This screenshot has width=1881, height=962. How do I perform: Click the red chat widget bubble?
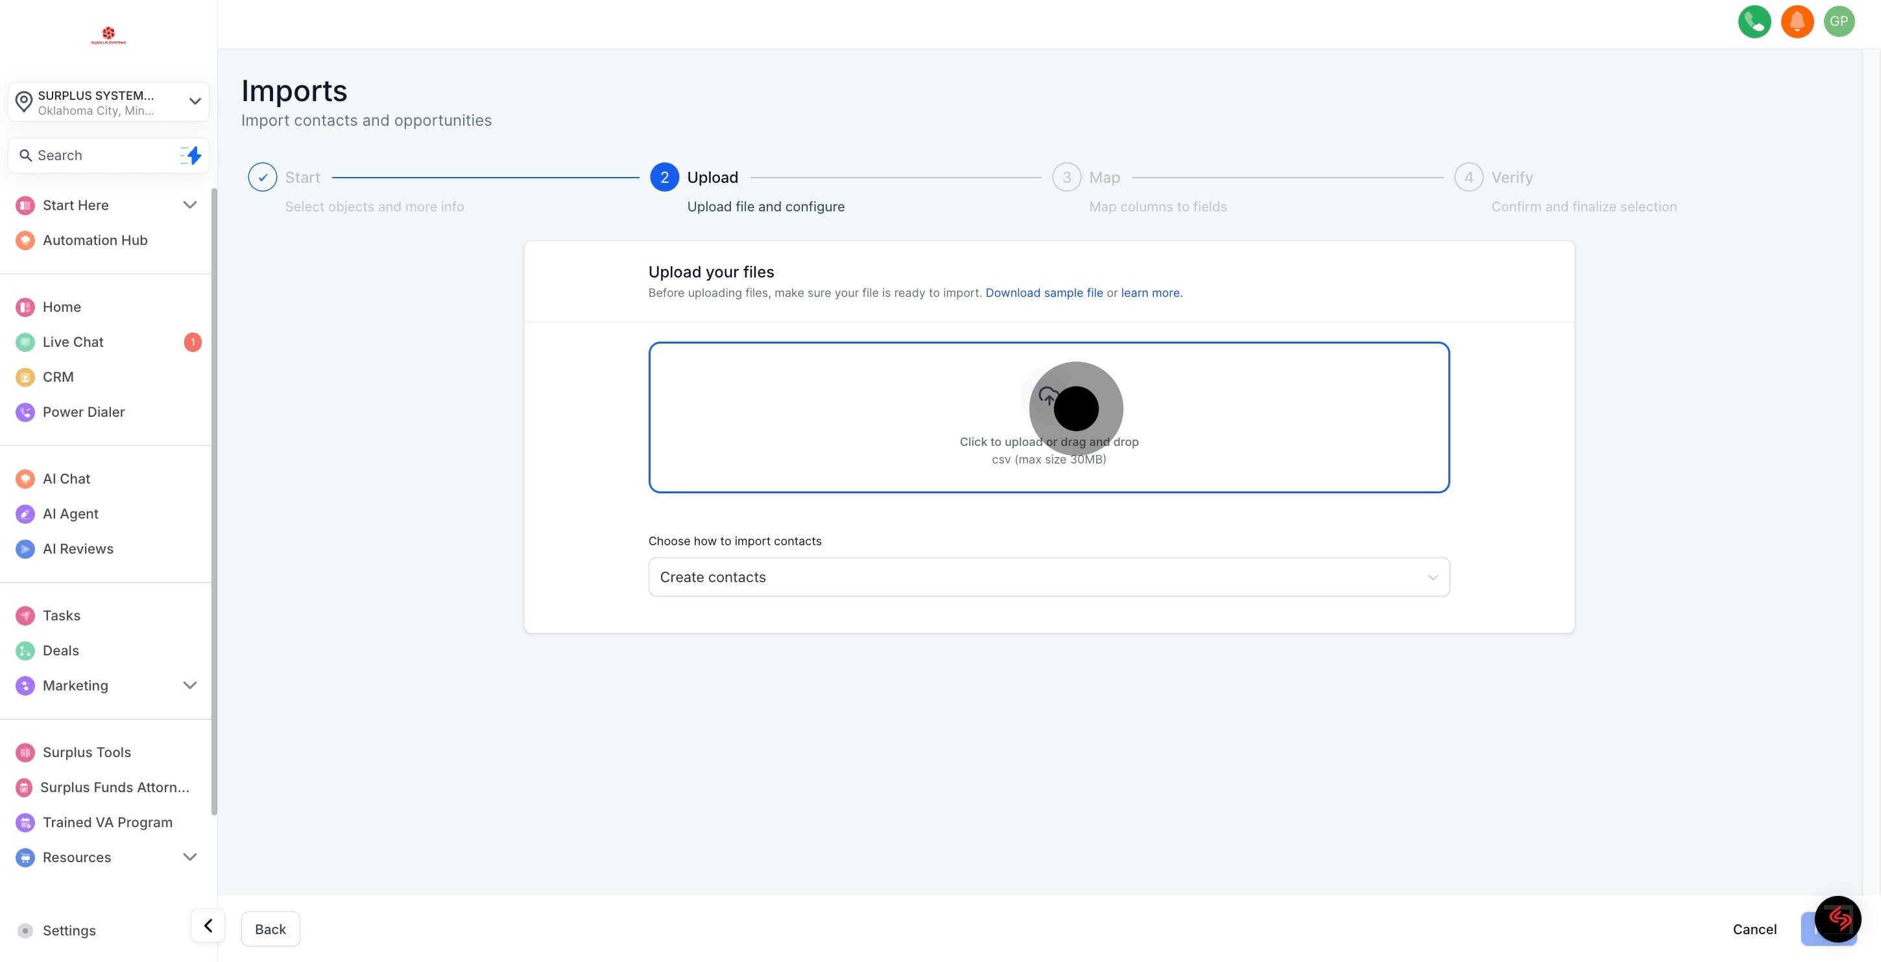pos(1837,919)
